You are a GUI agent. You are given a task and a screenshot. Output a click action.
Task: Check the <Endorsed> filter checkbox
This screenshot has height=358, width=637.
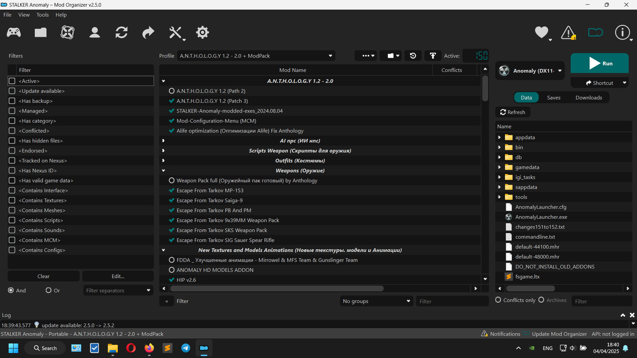12,150
